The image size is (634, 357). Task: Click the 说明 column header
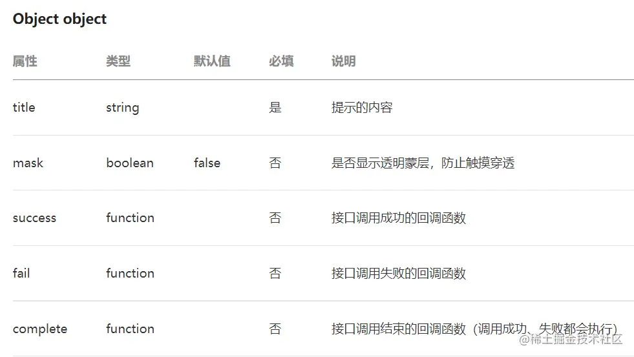point(343,61)
